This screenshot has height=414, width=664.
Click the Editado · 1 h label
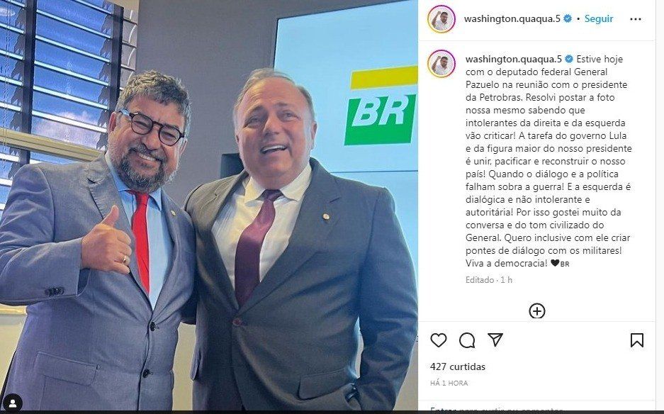coord(489,280)
